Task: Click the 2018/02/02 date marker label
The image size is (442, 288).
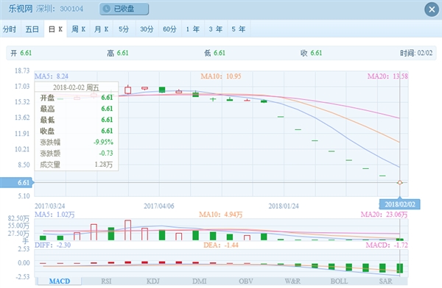Action: [x=400, y=204]
